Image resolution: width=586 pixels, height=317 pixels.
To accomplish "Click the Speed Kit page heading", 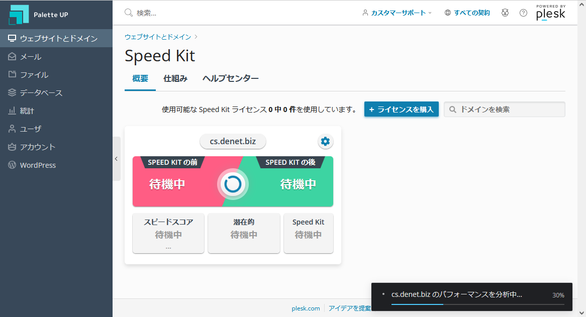I will (x=160, y=56).
